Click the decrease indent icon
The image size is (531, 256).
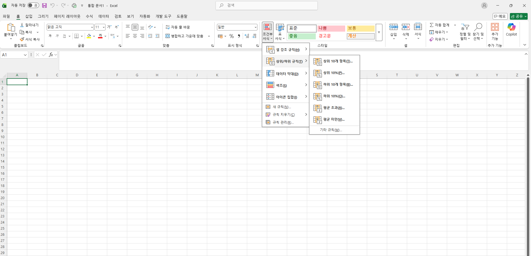pyautogui.click(x=150, y=36)
